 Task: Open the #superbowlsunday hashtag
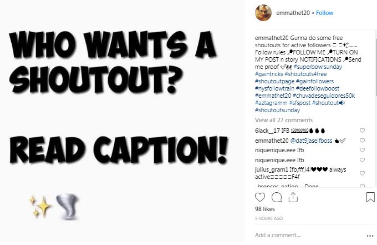click(318, 67)
